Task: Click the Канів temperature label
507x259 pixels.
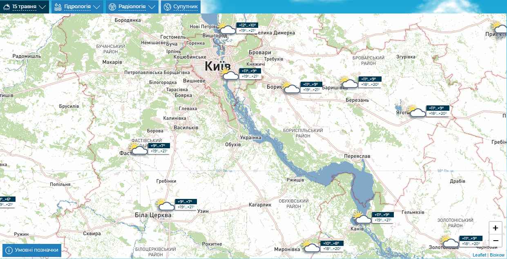Action: click(382, 217)
